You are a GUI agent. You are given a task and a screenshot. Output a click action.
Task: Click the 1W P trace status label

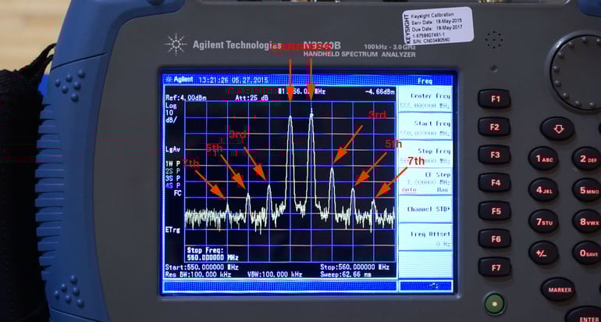point(173,163)
